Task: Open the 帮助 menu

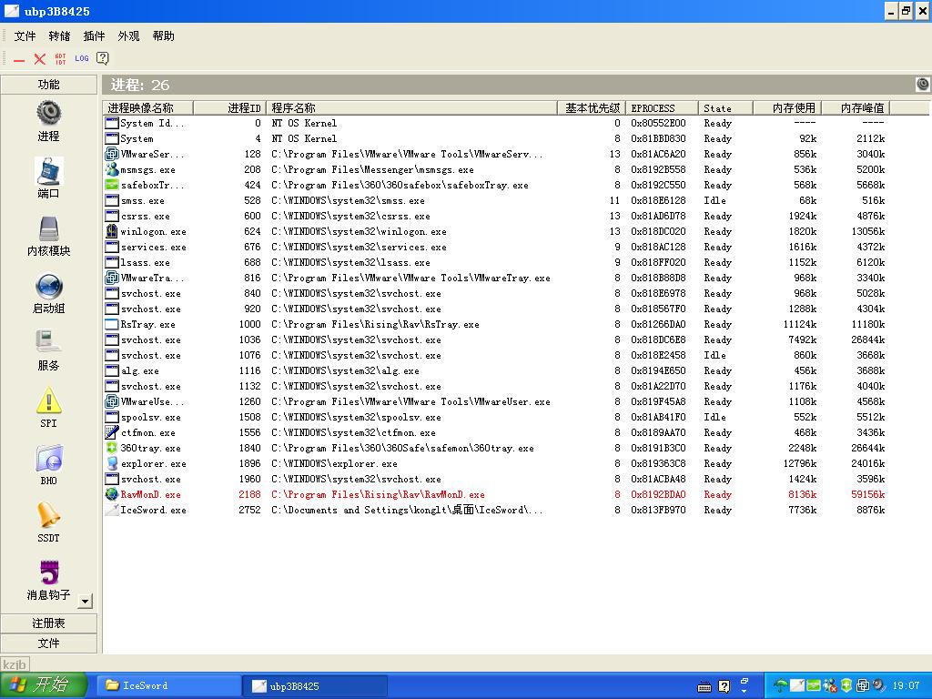Action: (x=163, y=36)
